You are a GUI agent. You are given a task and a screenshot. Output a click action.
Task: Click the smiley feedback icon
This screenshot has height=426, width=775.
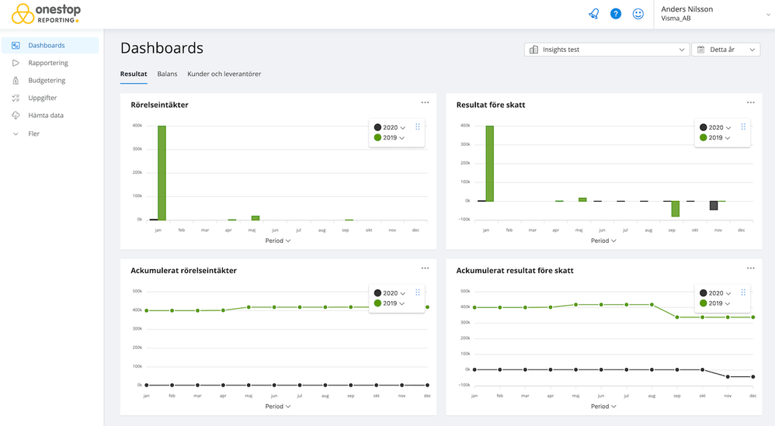pos(638,14)
